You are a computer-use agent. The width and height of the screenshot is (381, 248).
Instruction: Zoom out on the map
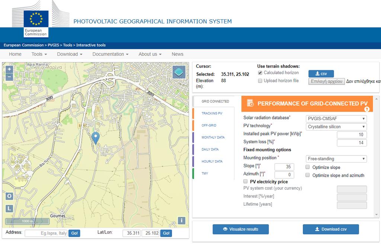(x=9, y=77)
